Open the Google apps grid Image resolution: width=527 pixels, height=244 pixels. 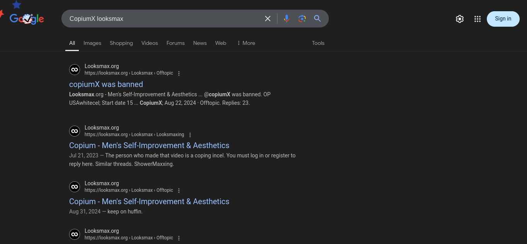478,19
